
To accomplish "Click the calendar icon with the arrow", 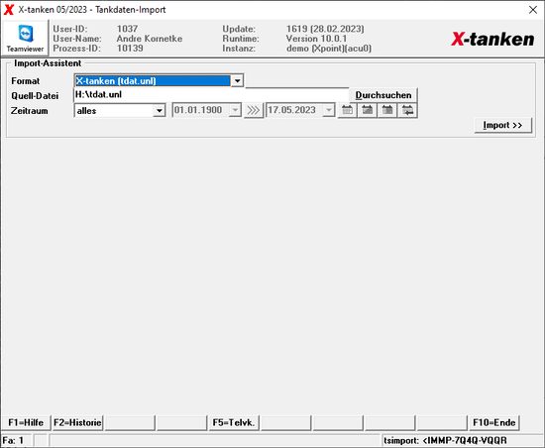I will [407, 111].
